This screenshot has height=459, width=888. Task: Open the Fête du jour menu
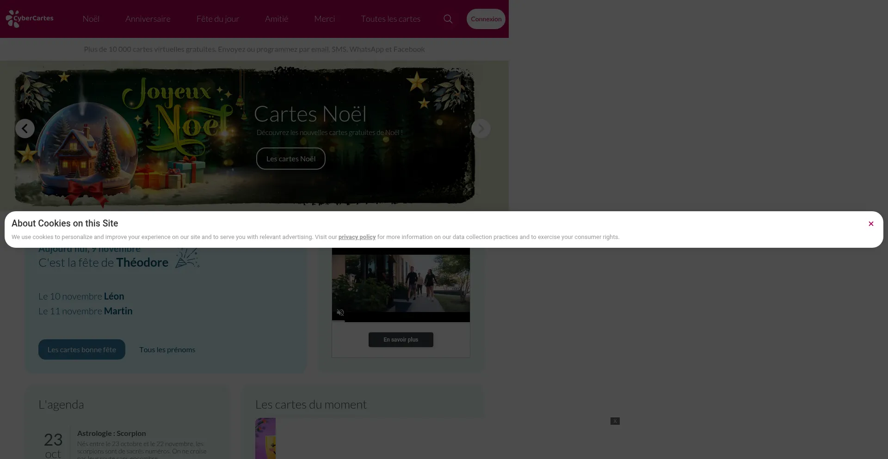(x=218, y=19)
